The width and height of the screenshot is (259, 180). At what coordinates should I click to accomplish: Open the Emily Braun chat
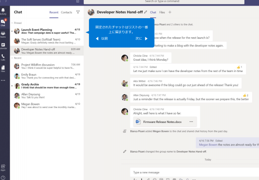pos(47,76)
